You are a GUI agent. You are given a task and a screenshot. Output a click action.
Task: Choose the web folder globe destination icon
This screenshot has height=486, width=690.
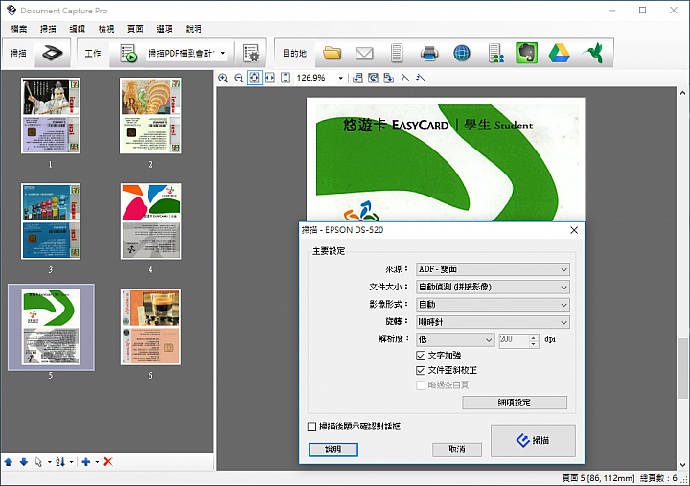point(462,54)
